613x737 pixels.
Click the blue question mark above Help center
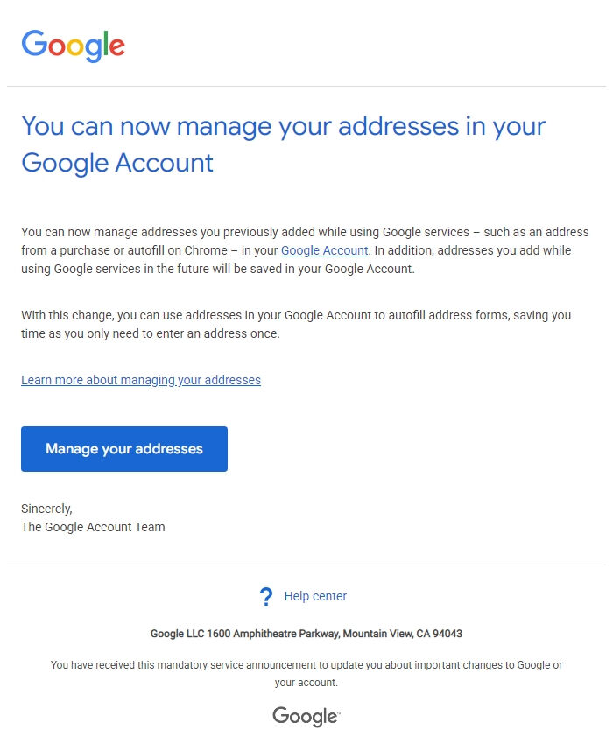click(265, 596)
